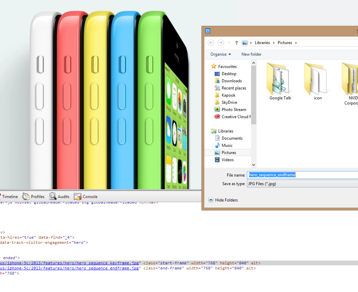Open SkyDrive in navigation pane

coord(229,102)
